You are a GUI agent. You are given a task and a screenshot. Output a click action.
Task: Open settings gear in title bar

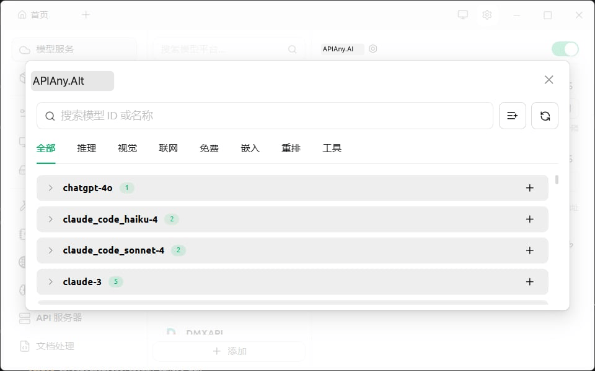click(487, 15)
